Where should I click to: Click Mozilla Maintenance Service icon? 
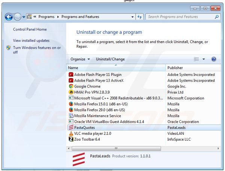point(71,116)
